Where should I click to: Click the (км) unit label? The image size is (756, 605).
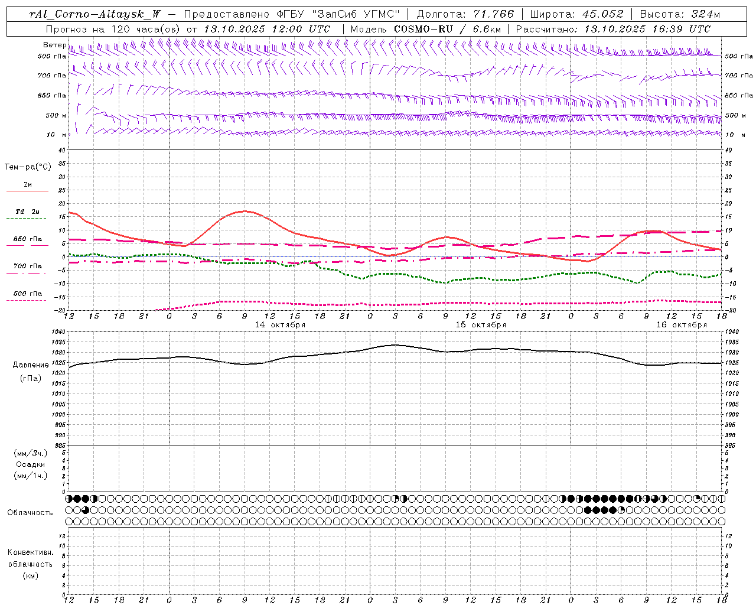pyautogui.click(x=31, y=575)
